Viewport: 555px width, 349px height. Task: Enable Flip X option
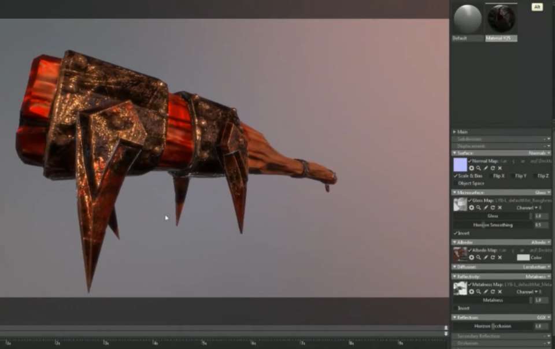coord(490,176)
